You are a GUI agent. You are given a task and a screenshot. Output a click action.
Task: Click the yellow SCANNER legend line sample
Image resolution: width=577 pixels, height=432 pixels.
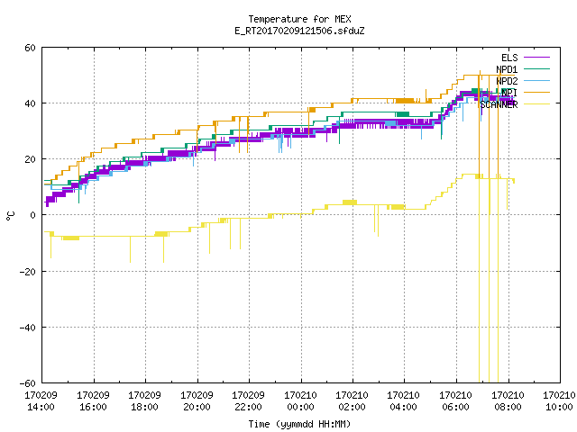pyautogui.click(x=536, y=104)
